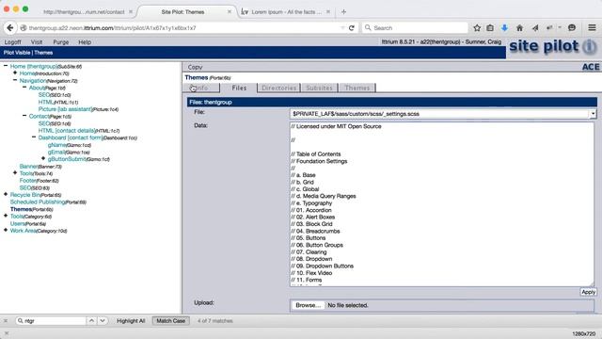Click into the Data text area
The image size is (602, 339).
pyautogui.click(x=441, y=204)
